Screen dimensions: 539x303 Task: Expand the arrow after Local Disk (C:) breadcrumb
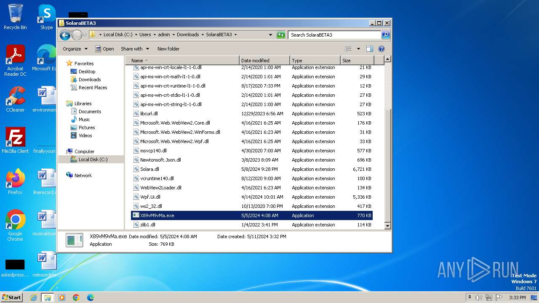[136, 35]
